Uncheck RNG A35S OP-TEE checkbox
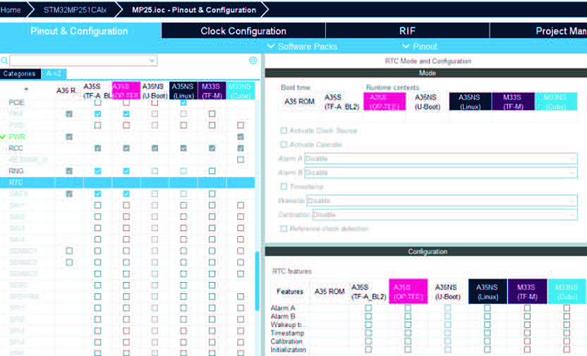This screenshot has height=356, width=587. (x=126, y=171)
